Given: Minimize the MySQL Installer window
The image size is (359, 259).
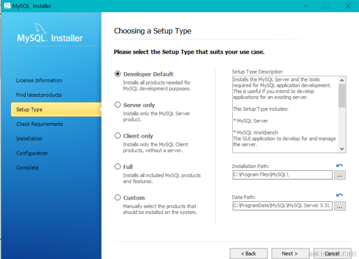Looking at the screenshot, I should click(306, 6).
